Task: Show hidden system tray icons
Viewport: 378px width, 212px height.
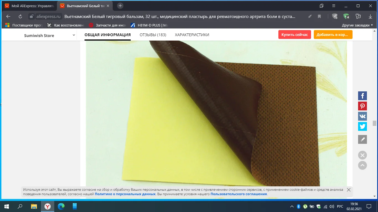Action: [x=292, y=206]
